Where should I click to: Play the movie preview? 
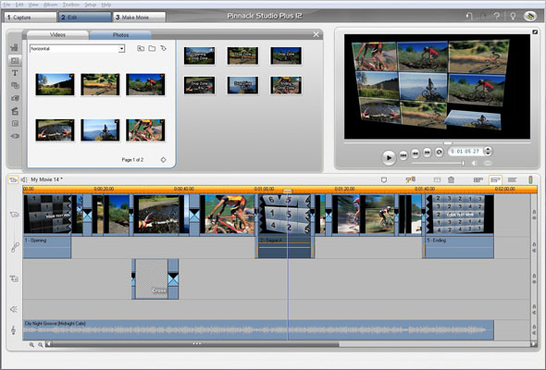coord(389,157)
